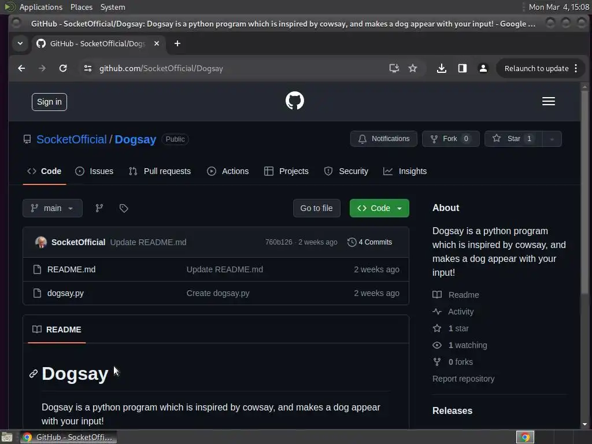
Task: Click the Sign in button
Action: pyautogui.click(x=49, y=102)
